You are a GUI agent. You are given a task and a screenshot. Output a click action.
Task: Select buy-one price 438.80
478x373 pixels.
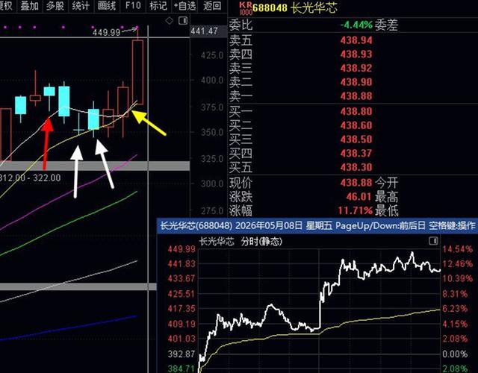(x=356, y=111)
